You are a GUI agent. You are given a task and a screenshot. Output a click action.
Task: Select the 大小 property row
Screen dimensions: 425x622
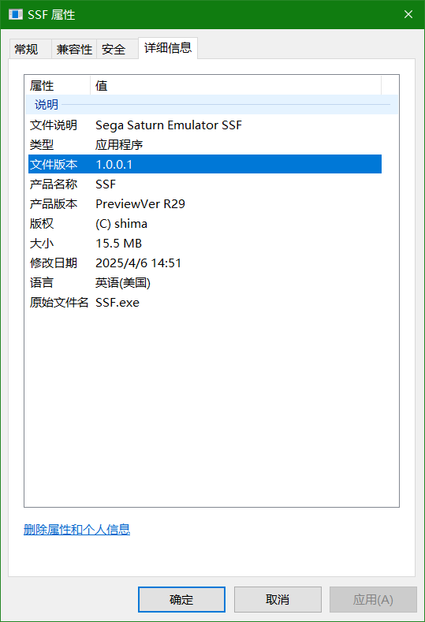pyautogui.click(x=205, y=243)
